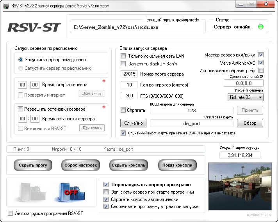Image resolution: width=278 pixels, height=222 pixels.
Task: Click the hours field of server start time
Action: click(x=22, y=85)
